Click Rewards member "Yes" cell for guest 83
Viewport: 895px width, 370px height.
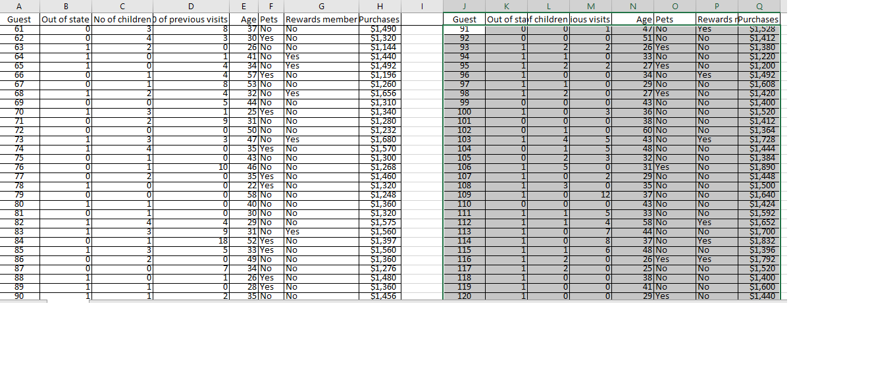320,232
